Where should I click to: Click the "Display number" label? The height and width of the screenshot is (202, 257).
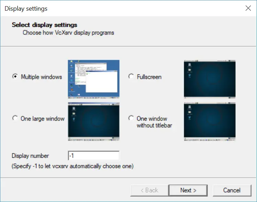[x=30, y=156]
